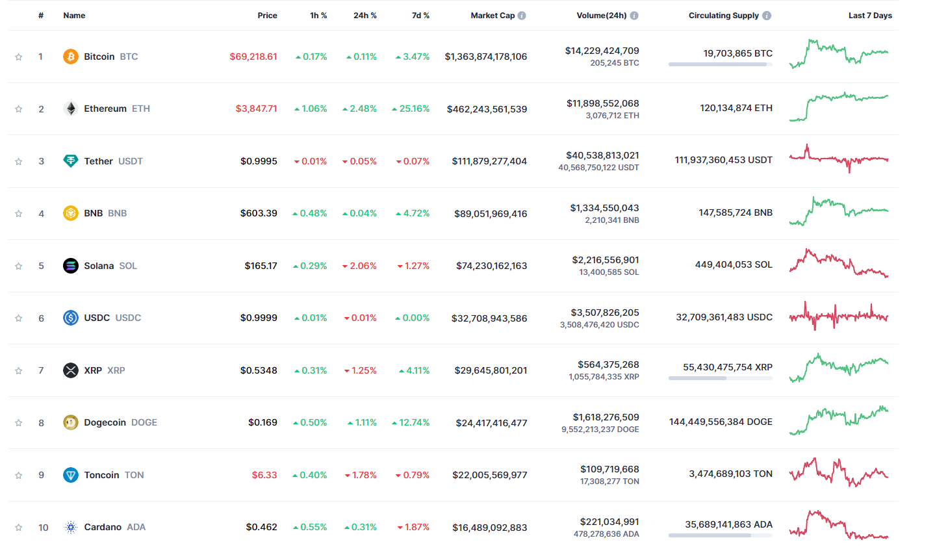The width and height of the screenshot is (935, 551).
Task: Click Tether volume $40,538,813,021
Action: point(602,155)
